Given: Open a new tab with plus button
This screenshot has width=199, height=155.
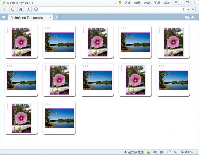Looking at the screenshot, I should (56, 17).
